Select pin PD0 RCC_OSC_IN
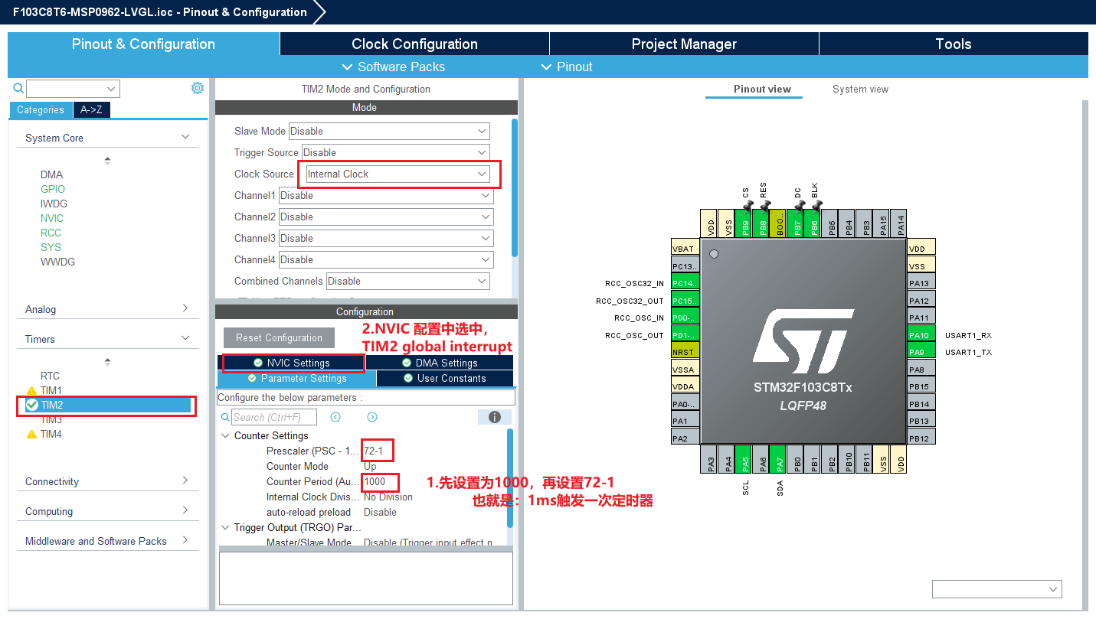The width and height of the screenshot is (1096, 619). click(x=685, y=318)
